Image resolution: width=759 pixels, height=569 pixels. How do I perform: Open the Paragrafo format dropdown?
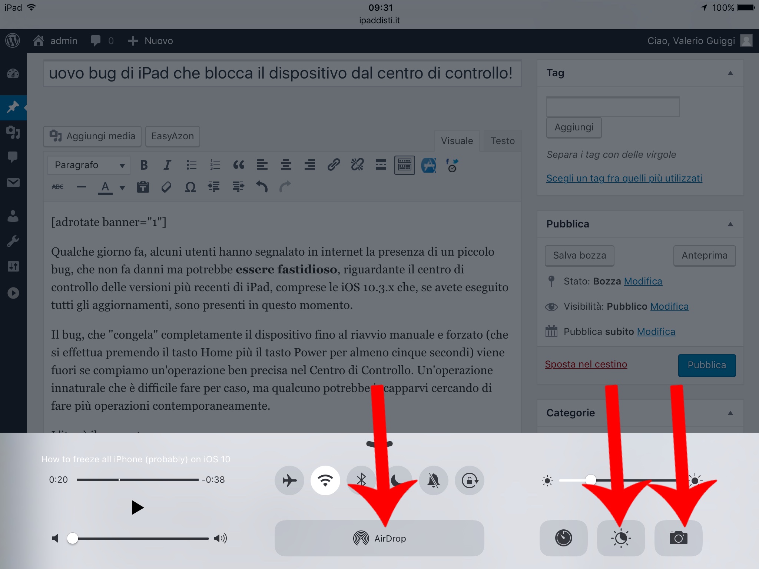pos(89,165)
